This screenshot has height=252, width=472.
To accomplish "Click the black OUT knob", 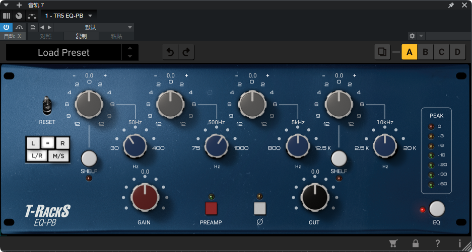I will click(x=315, y=197).
